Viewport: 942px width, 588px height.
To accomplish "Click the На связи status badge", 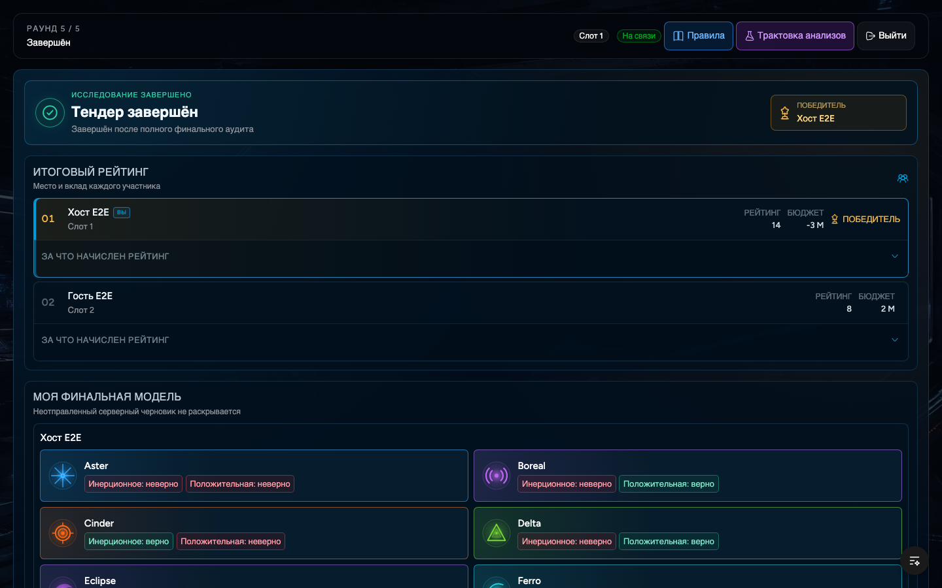I will (x=638, y=36).
